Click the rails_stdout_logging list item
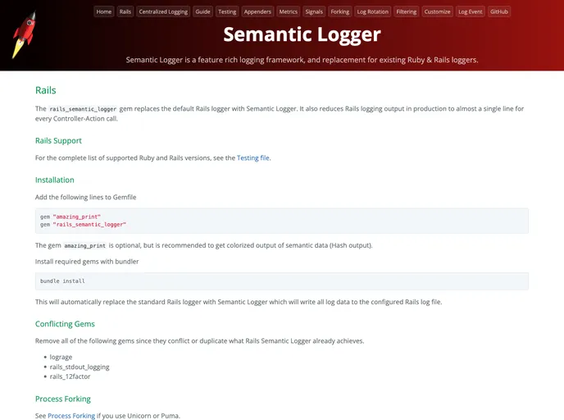Viewport: 564px width, 420px height. pyautogui.click(x=80, y=367)
